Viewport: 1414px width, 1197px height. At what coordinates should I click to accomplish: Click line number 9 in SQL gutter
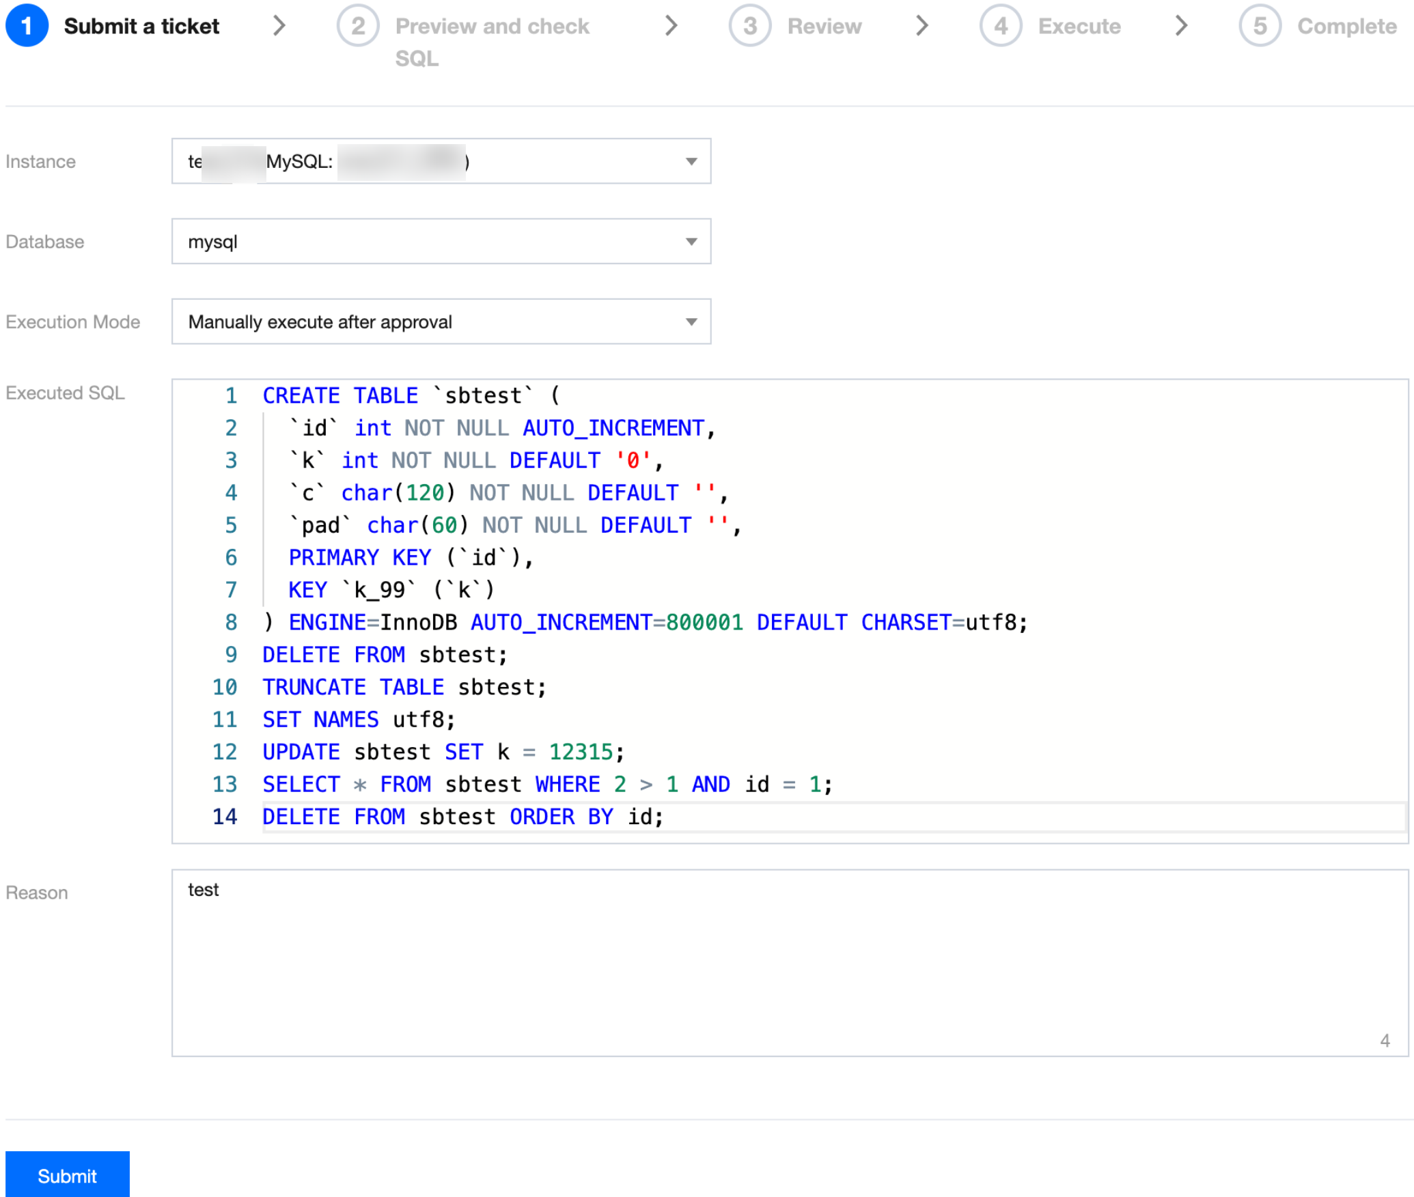(231, 655)
